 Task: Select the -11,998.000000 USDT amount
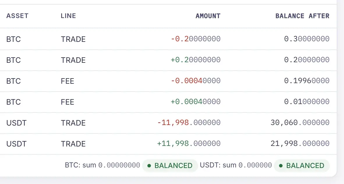click(x=189, y=122)
